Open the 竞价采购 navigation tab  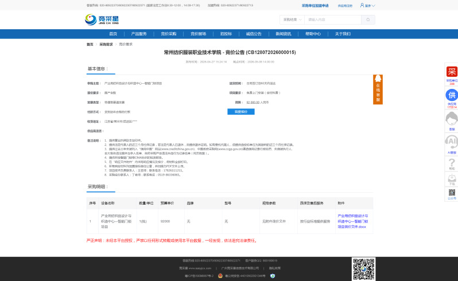[168, 34]
